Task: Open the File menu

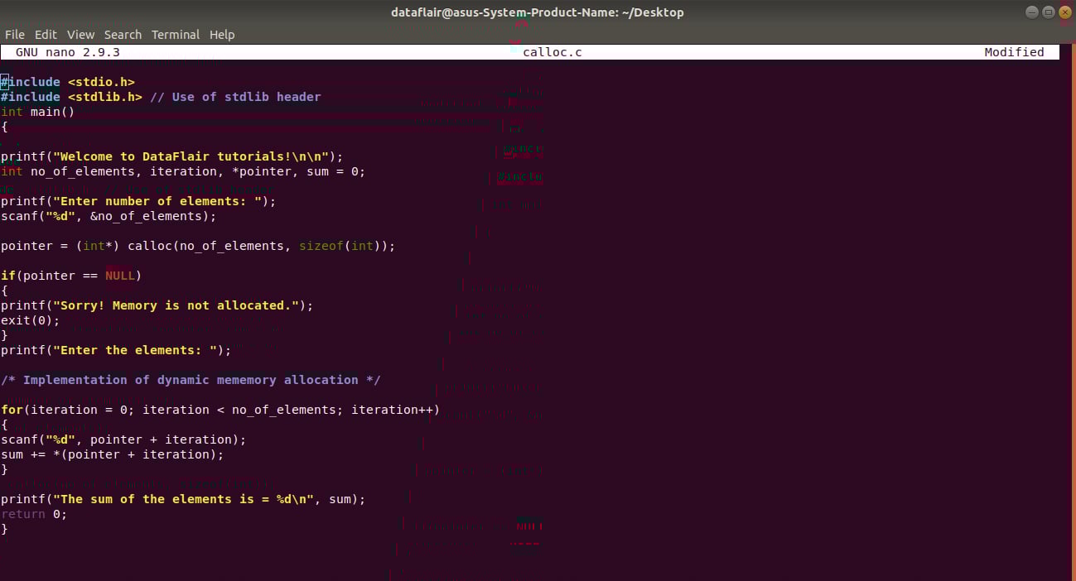Action: pyautogui.click(x=15, y=34)
